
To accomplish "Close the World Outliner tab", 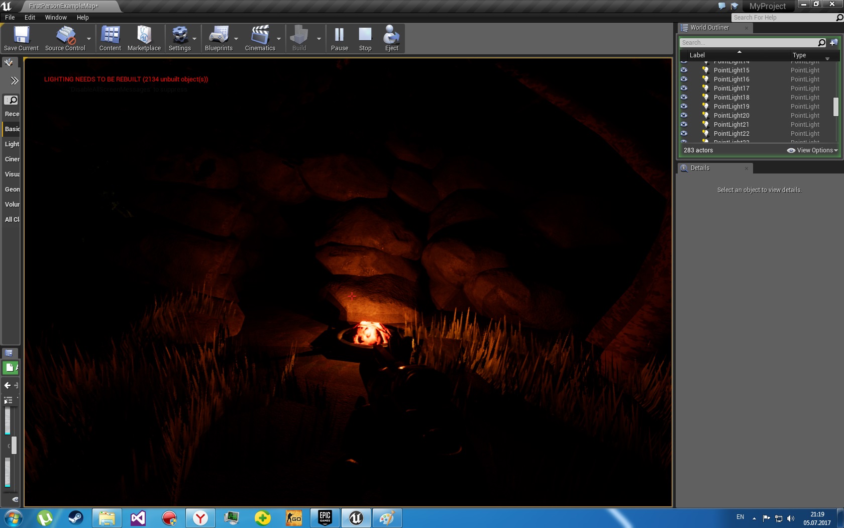I will point(747,28).
